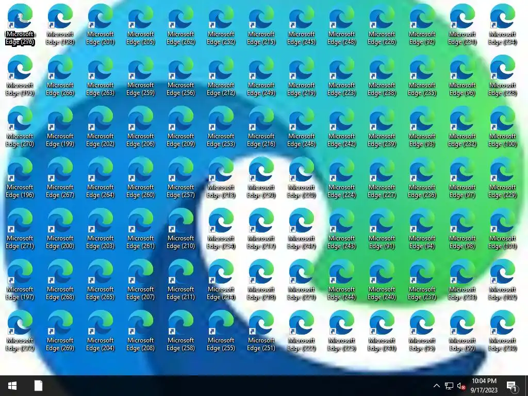Click the Microsoft Edge (195) icon

[20, 75]
